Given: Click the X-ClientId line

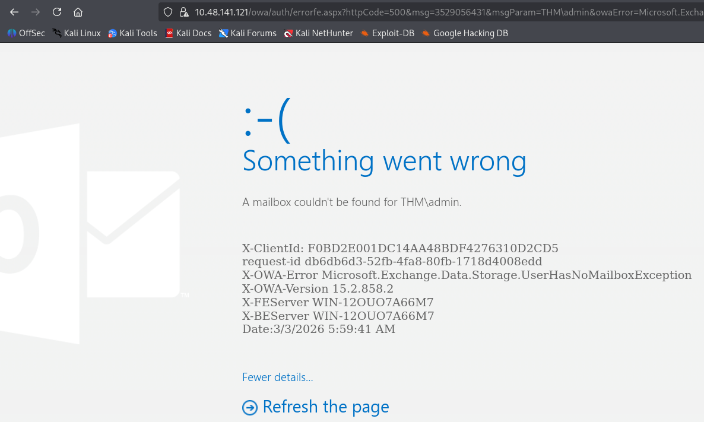Looking at the screenshot, I should (400, 248).
